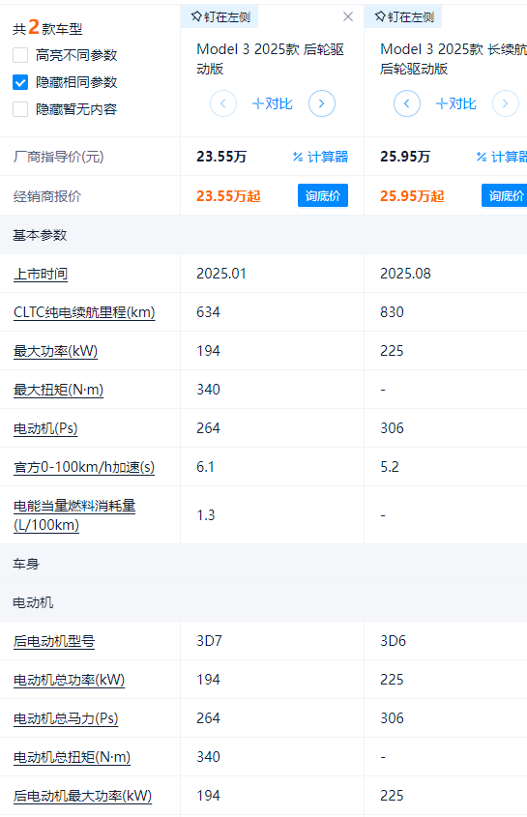Open the 后电动机最大功率(kW) parameter link
The image size is (527, 817).
coord(82,796)
